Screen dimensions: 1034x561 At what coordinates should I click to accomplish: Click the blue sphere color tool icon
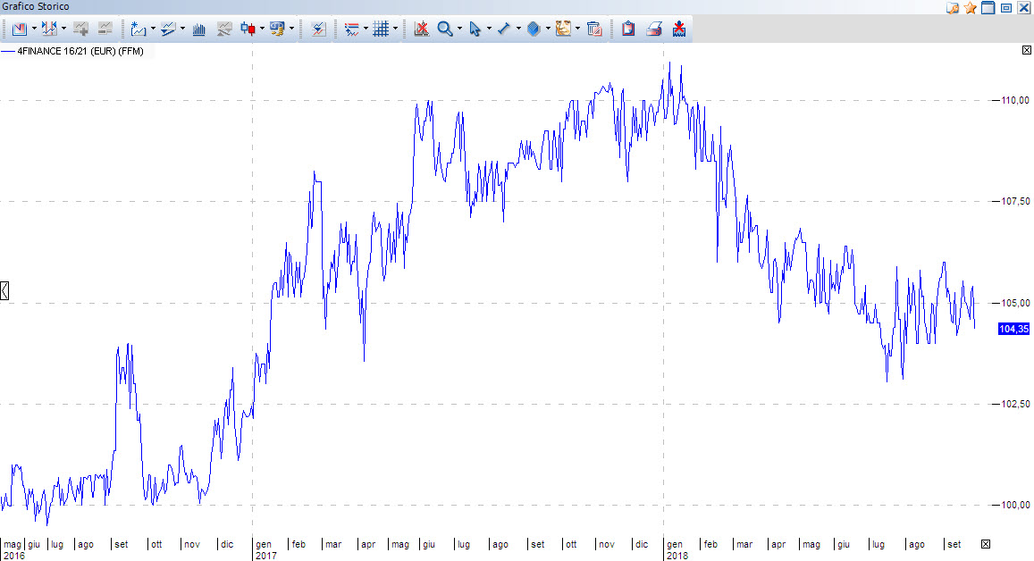tap(534, 29)
